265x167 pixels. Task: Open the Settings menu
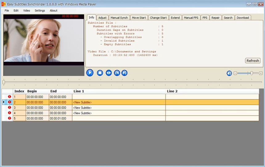(x=40, y=10)
